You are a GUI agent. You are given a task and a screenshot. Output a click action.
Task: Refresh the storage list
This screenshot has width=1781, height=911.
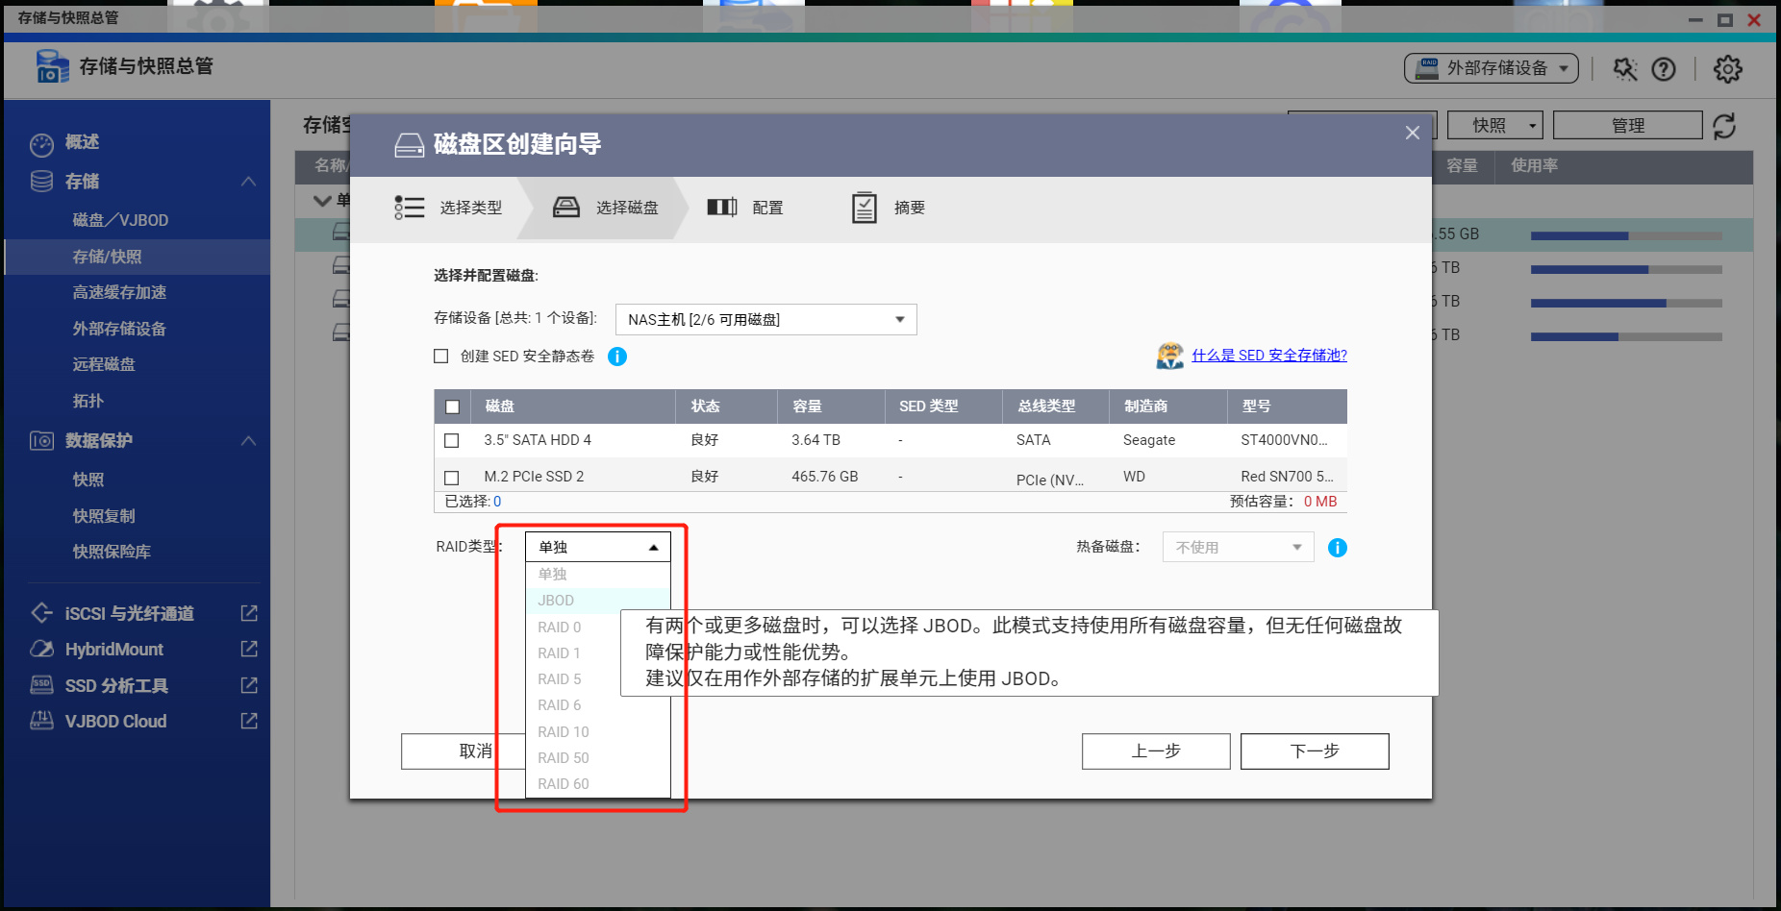point(1724,126)
